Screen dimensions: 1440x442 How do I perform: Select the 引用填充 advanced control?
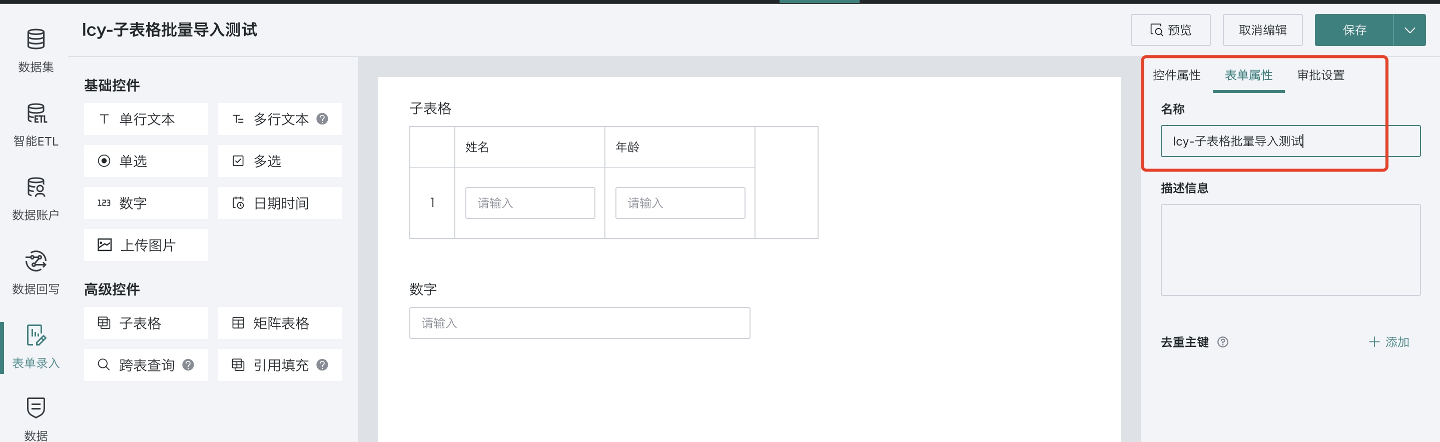280,365
